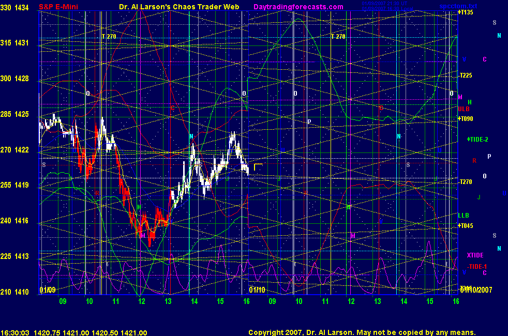Click the -T225 line label

click(x=465, y=75)
